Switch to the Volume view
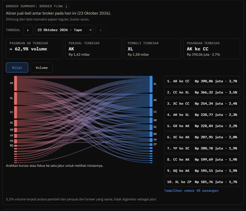This screenshot has width=246, height=211. (x=42, y=67)
